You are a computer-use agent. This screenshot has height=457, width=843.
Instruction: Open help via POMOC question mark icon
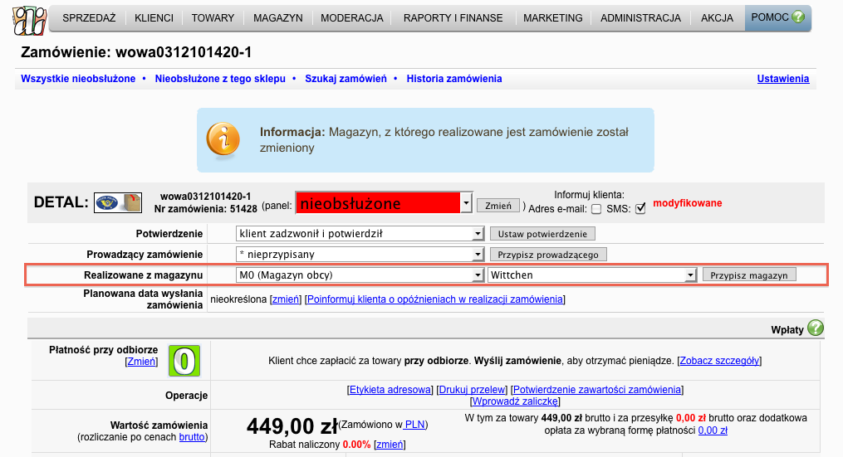click(x=798, y=17)
